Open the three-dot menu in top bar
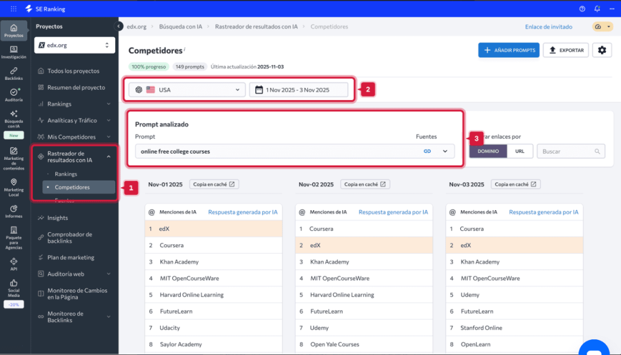 coord(612,8)
